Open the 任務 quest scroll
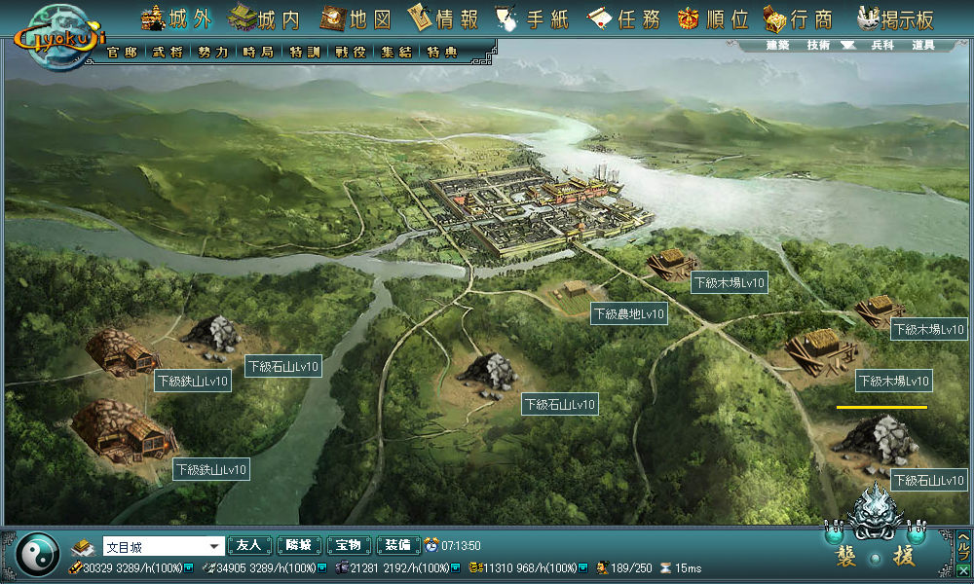This screenshot has height=584, width=974. click(x=623, y=19)
